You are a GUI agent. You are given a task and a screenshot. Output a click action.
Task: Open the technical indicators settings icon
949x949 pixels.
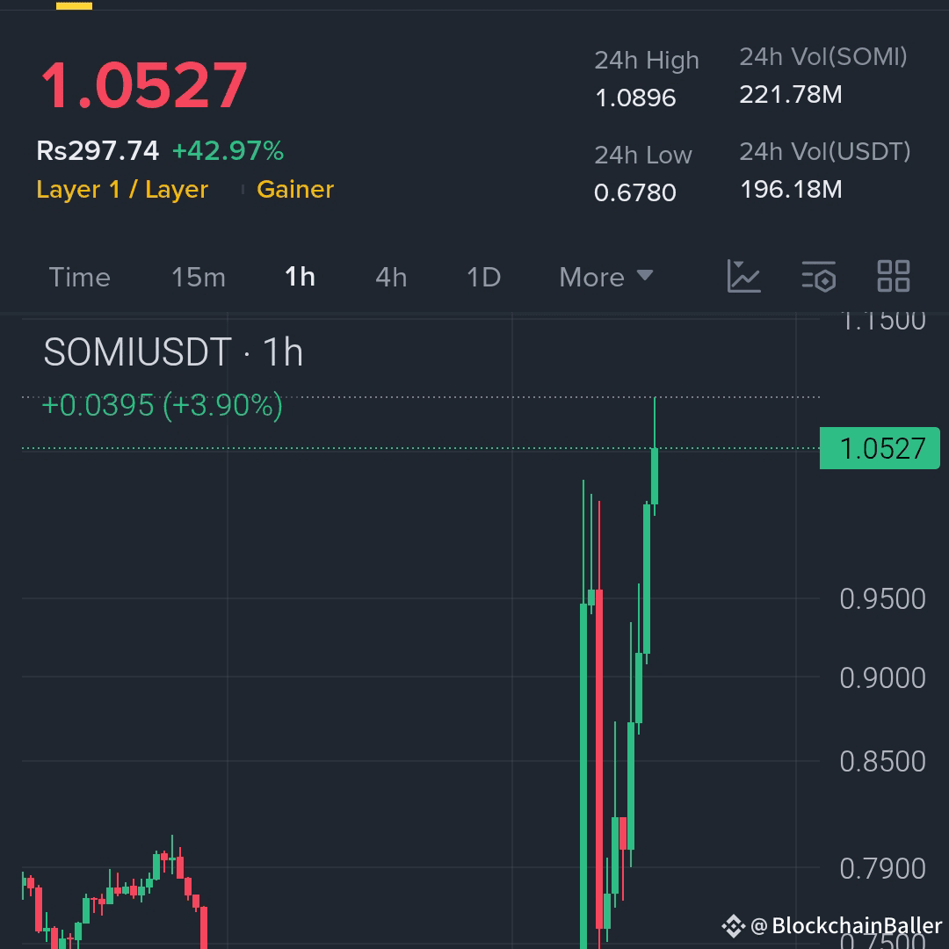pyautogui.click(x=819, y=276)
